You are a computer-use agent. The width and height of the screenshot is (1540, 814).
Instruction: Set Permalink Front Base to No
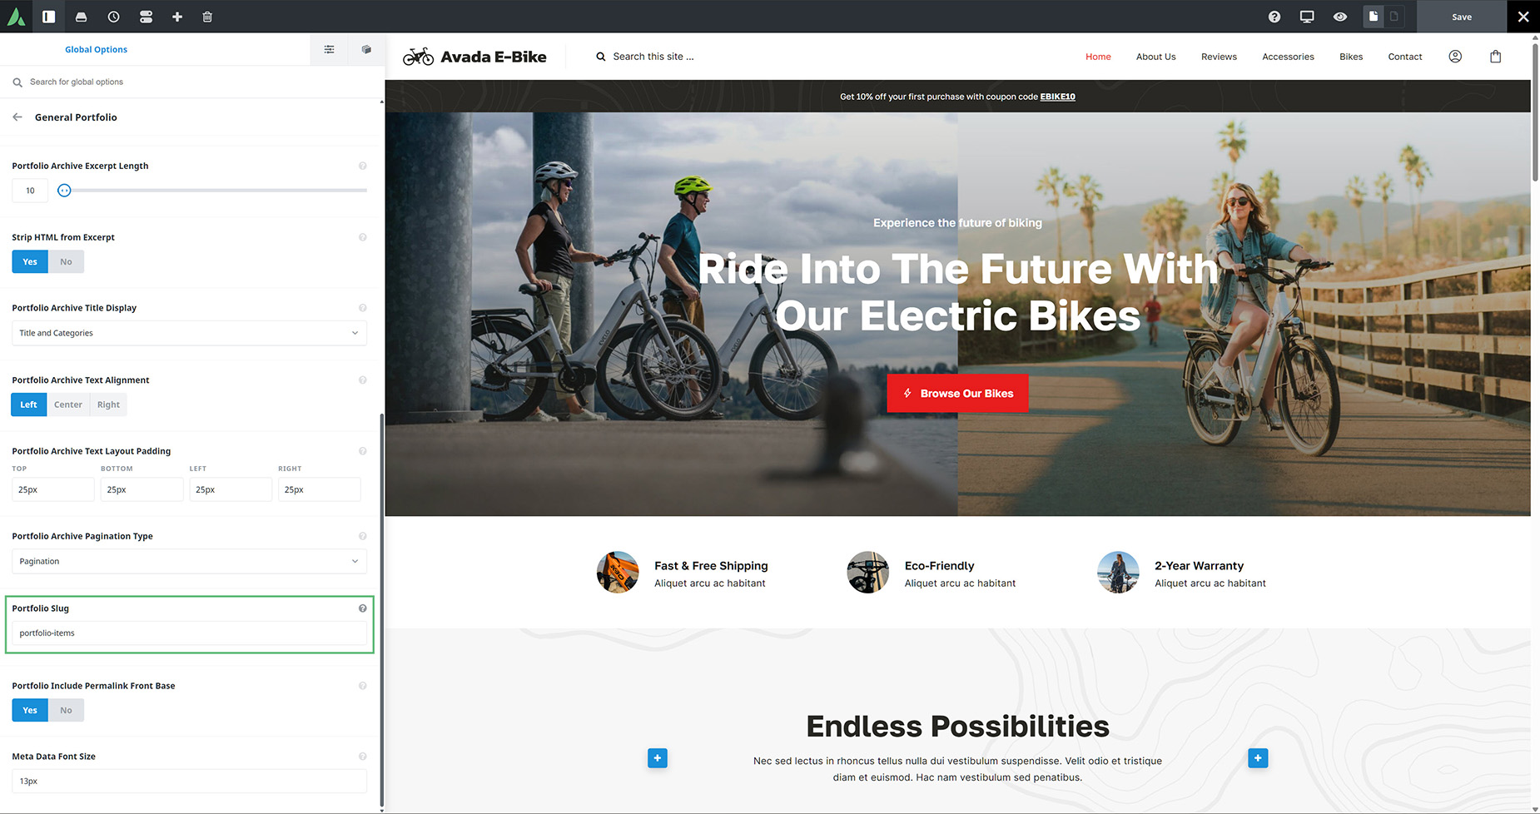pyautogui.click(x=66, y=711)
